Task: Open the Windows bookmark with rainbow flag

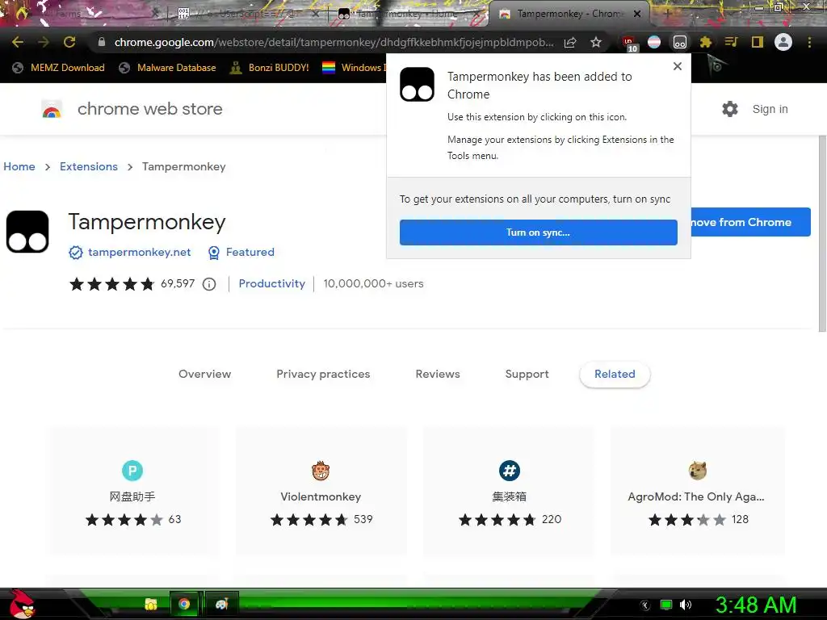Action: pos(354,68)
